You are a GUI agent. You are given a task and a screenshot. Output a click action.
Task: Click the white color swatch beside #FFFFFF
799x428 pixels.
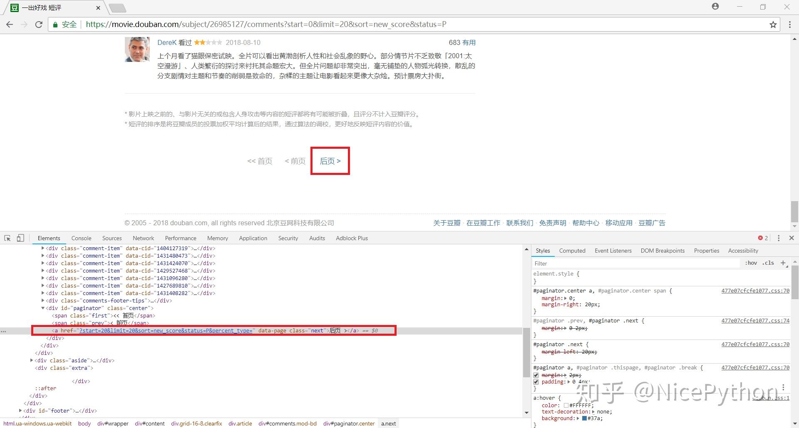pos(566,405)
